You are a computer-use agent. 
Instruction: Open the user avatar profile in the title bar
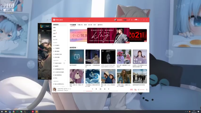[115, 20]
